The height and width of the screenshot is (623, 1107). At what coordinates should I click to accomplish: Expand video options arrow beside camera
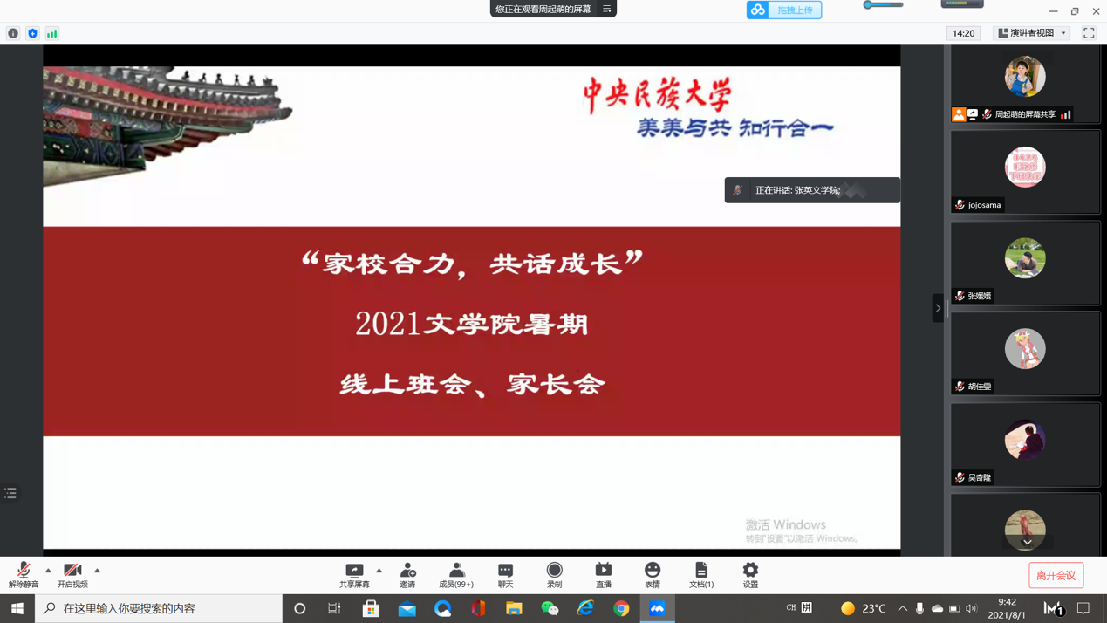pyautogui.click(x=97, y=571)
